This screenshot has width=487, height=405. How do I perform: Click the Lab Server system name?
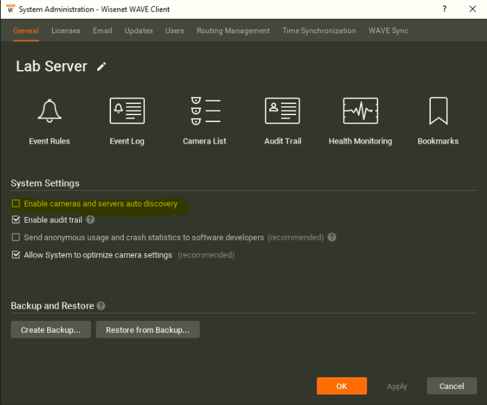click(51, 67)
